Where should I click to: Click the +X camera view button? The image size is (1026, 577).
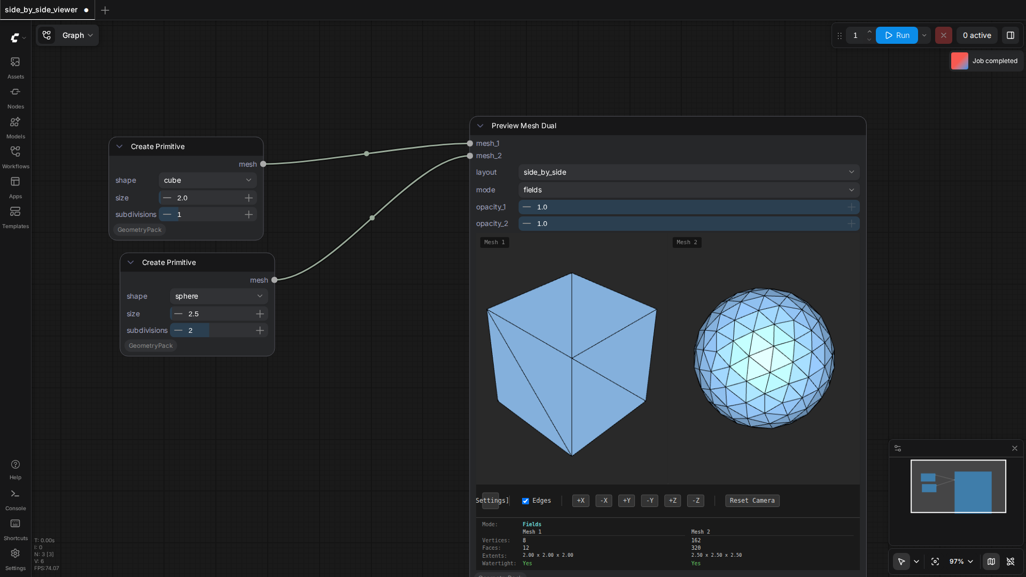pyautogui.click(x=580, y=501)
